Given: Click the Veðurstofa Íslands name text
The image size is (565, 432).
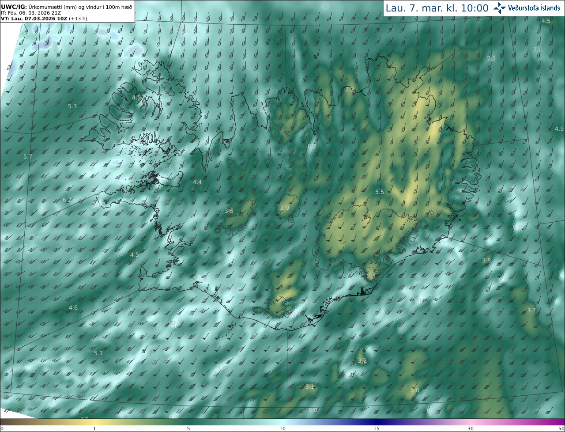Looking at the screenshot, I should [534, 8].
